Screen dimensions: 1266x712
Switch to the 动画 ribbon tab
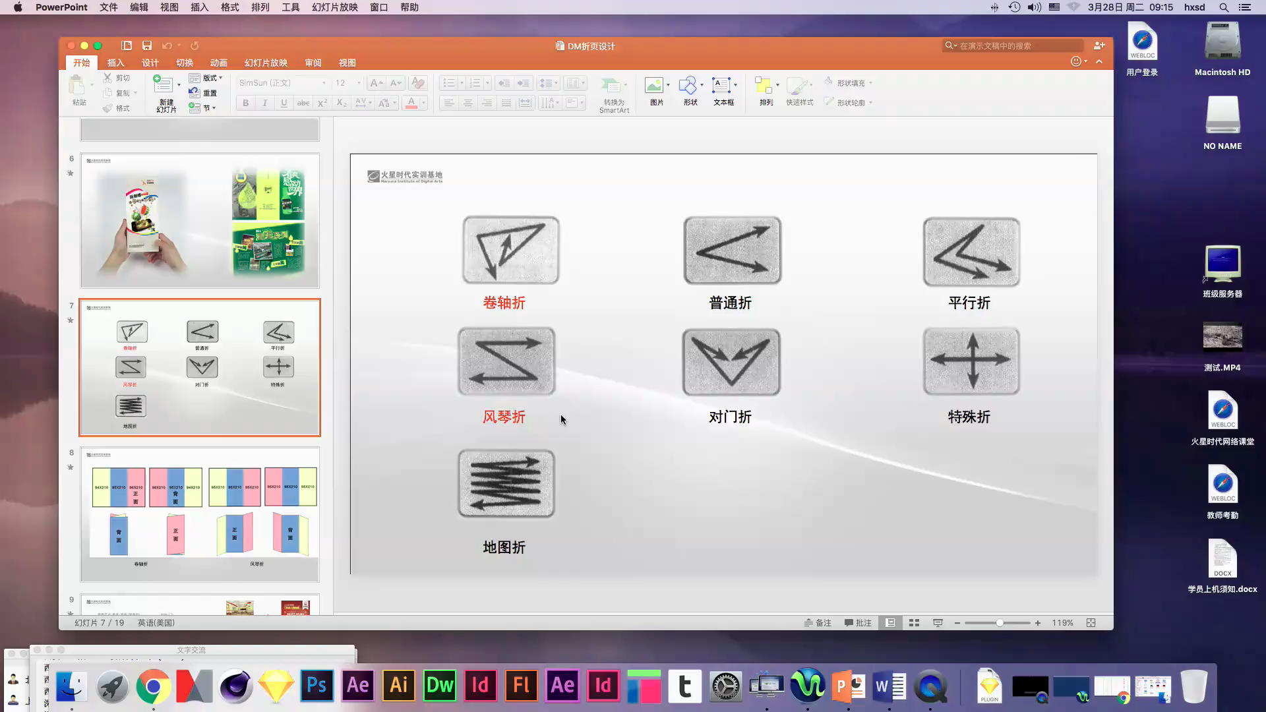tap(218, 63)
